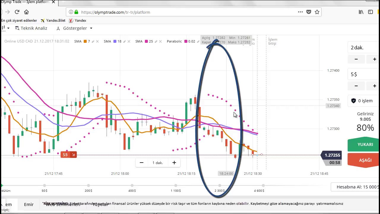Increase trade amount with plus
Image resolution: width=380 pixels, height=214 pixels.
click(375, 86)
